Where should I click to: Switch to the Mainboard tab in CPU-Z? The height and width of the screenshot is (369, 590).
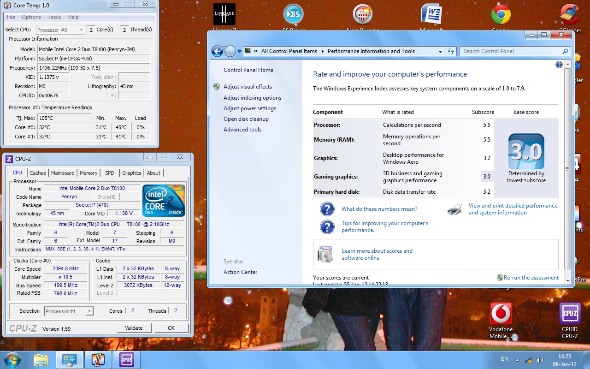pyautogui.click(x=63, y=173)
